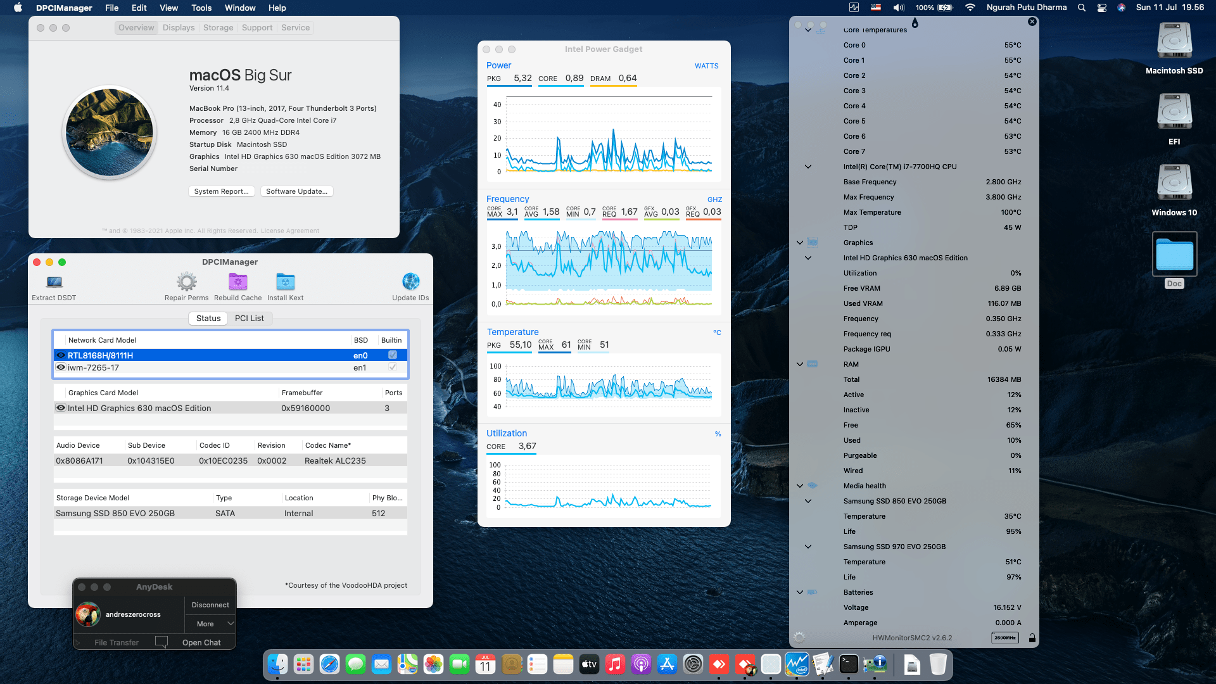Open Photos app in the Dock
Viewport: 1216px width, 684px height.
(433, 664)
